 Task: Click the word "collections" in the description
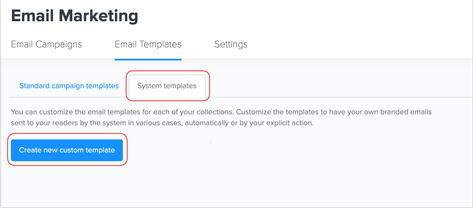215,112
